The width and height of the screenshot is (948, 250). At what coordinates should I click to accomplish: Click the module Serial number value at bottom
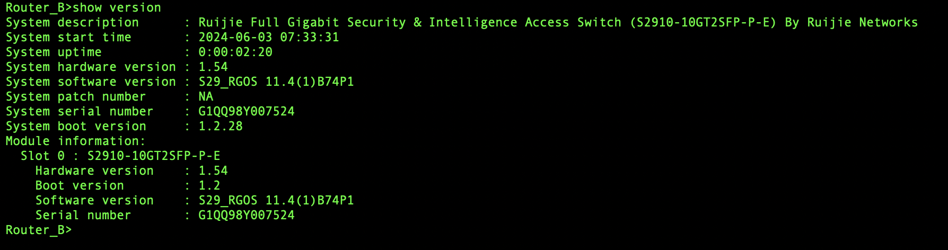pos(247,215)
